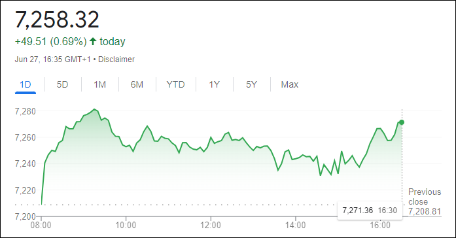Click the 7,258.32 index value
Viewport: 456px width, 238px height.
pos(57,20)
